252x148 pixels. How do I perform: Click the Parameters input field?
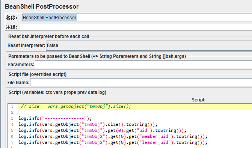143,65
